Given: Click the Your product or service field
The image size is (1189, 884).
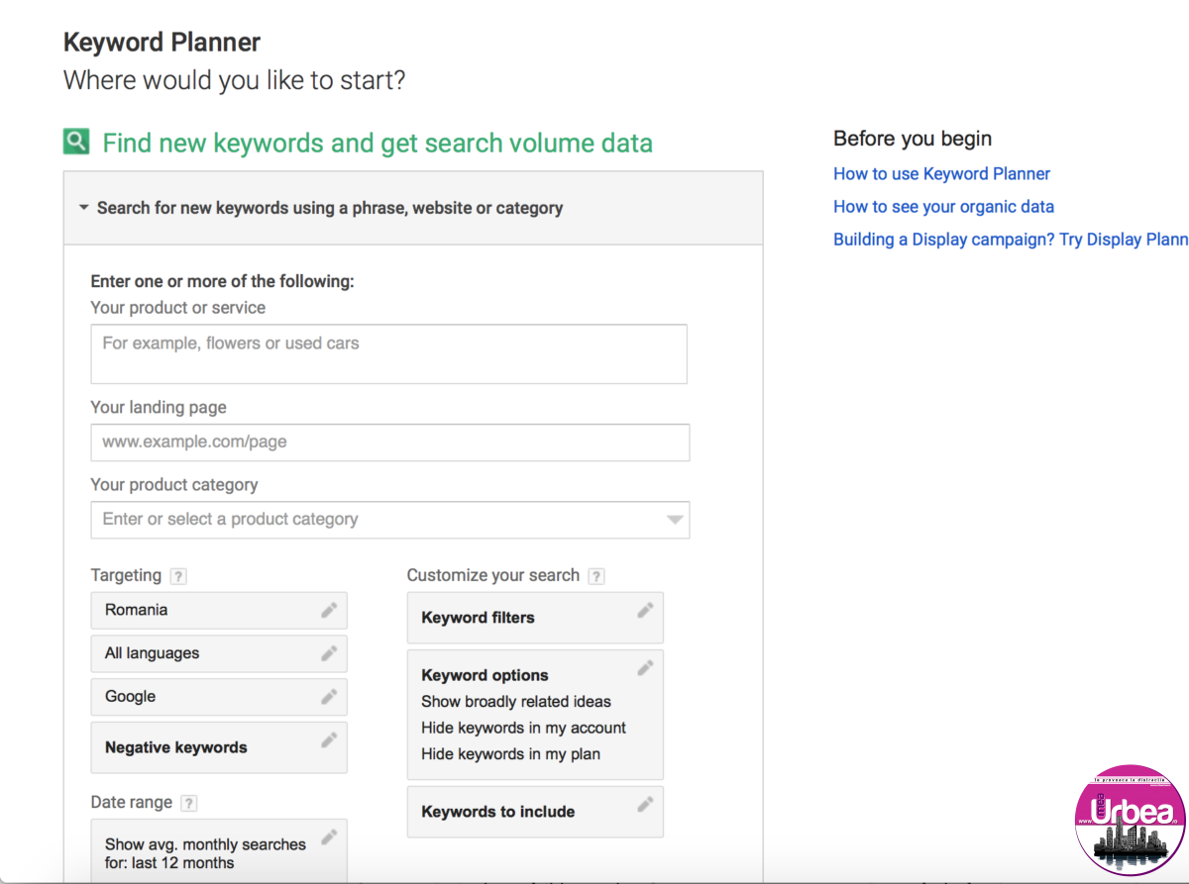Looking at the screenshot, I should (x=388, y=353).
